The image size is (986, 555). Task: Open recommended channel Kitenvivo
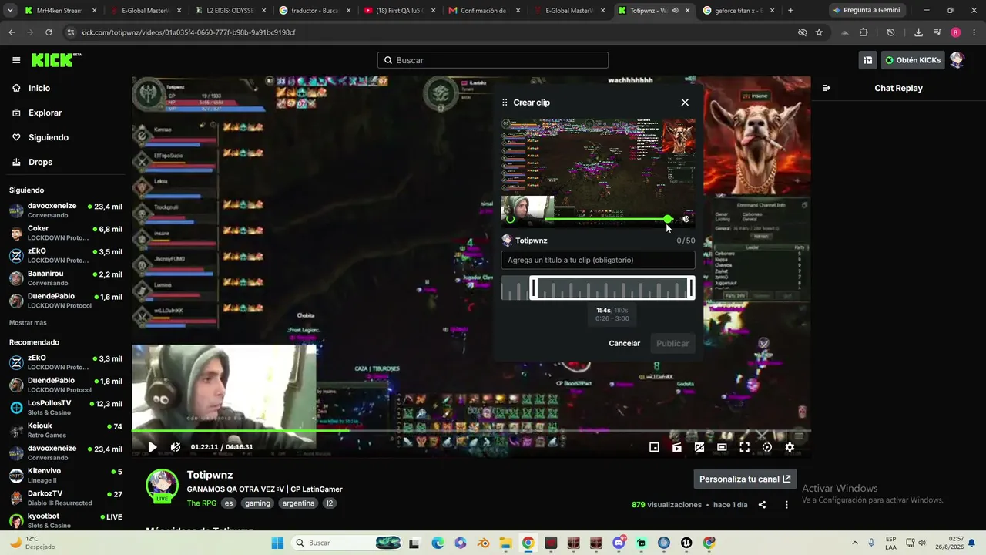pyautogui.click(x=65, y=476)
